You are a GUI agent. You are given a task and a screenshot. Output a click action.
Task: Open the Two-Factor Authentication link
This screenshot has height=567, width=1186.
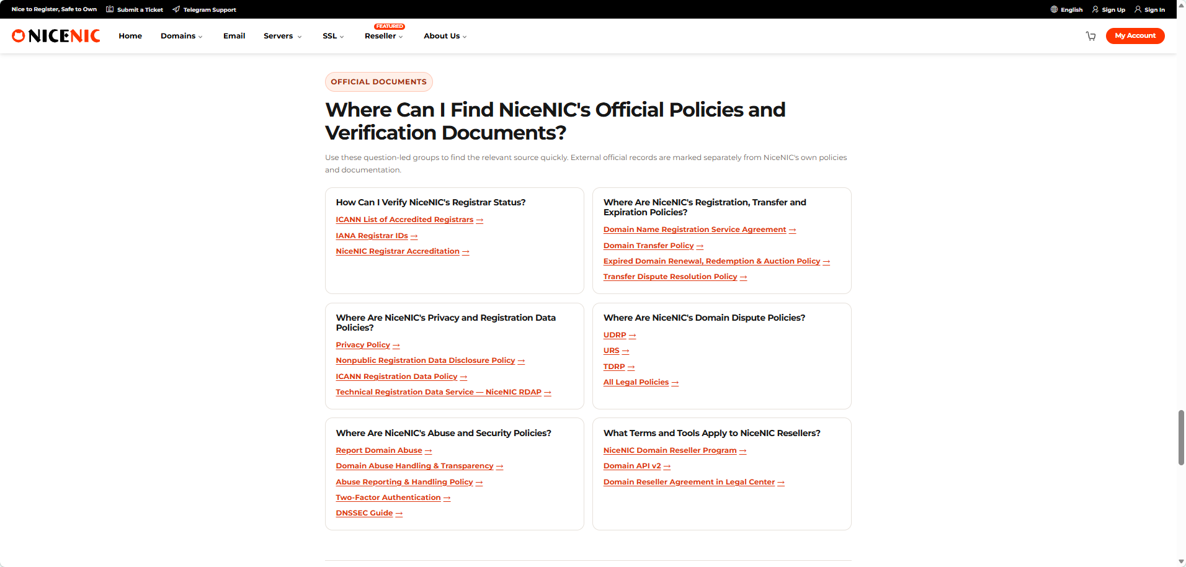tap(393, 498)
